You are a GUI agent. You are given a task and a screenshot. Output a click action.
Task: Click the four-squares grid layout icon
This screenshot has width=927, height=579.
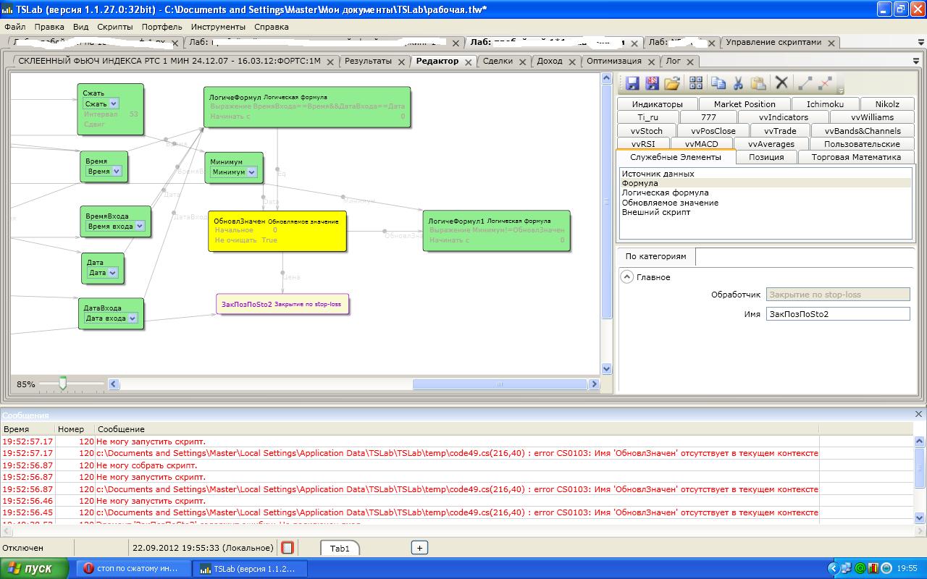[x=696, y=83]
